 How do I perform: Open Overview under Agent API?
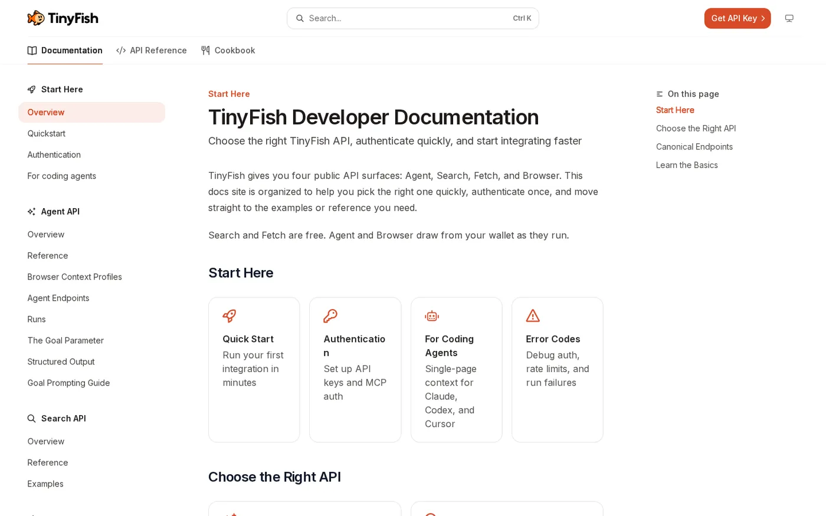tap(92, 235)
